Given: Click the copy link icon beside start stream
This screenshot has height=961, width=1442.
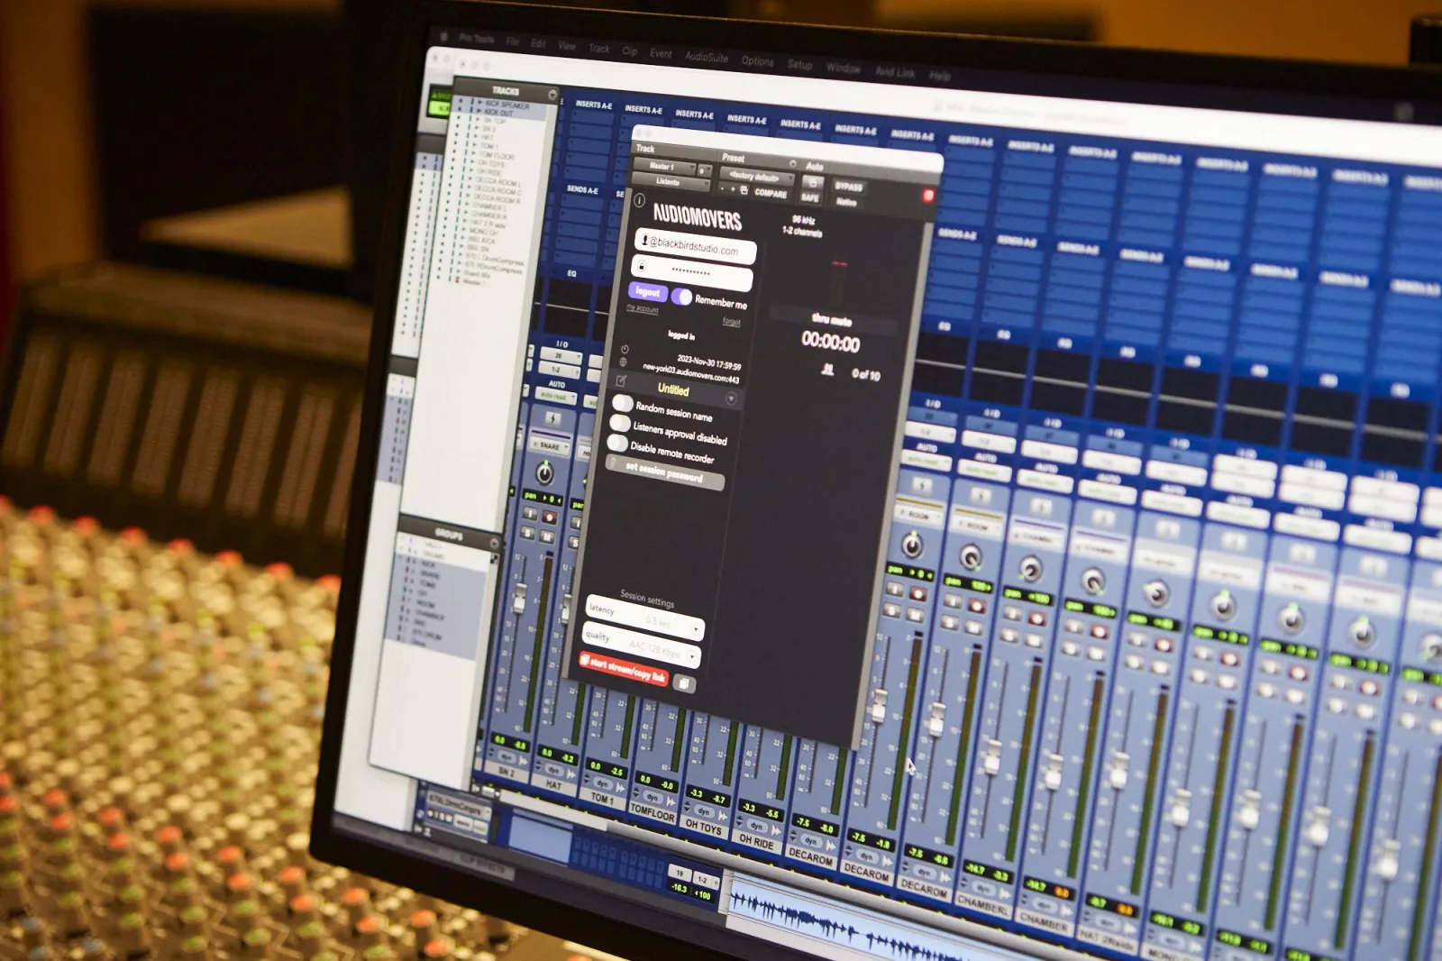Looking at the screenshot, I should (x=684, y=683).
